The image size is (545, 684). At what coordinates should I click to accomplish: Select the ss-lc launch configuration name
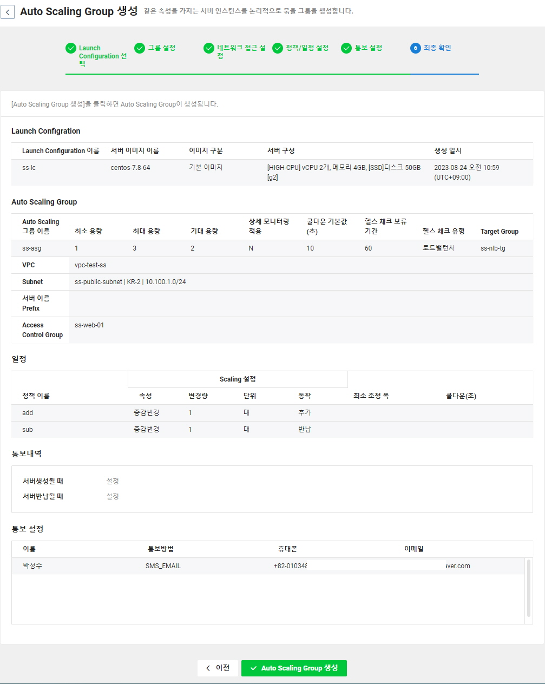29,168
